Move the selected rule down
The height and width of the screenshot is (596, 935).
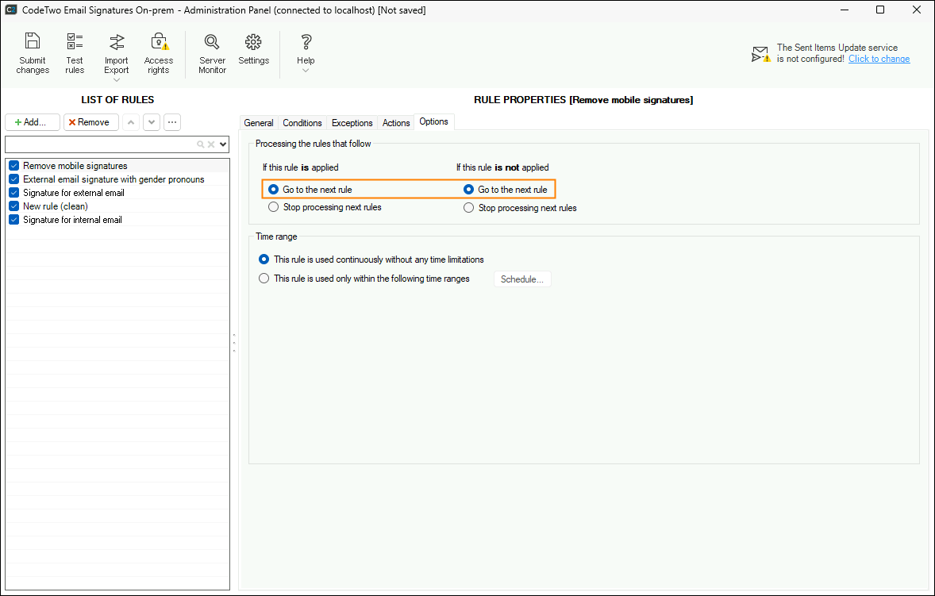[152, 122]
